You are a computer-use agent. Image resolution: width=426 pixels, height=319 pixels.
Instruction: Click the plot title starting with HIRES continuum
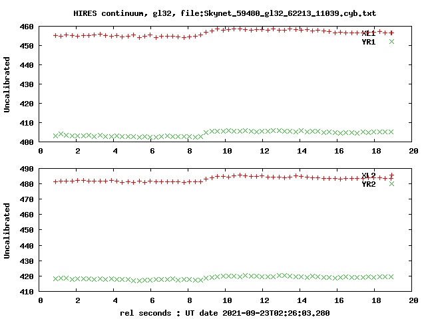click(x=225, y=13)
